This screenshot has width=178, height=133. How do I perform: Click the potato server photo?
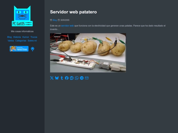(88, 53)
